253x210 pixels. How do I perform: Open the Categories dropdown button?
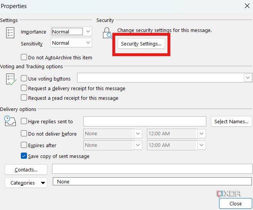tap(26, 183)
